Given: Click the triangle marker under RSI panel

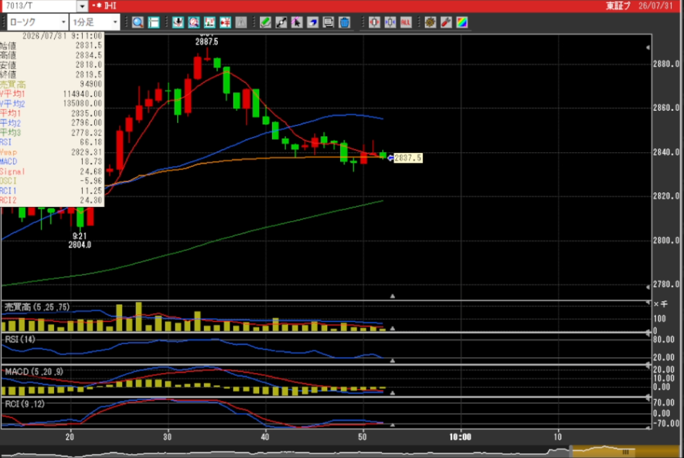Looking at the screenshot, I should (x=393, y=361).
